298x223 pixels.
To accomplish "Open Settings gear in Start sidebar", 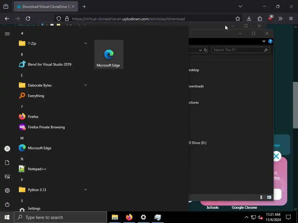I will pos(7,190).
